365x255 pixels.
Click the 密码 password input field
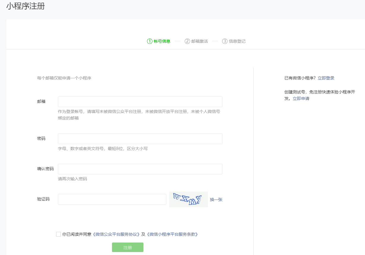[x=140, y=139]
